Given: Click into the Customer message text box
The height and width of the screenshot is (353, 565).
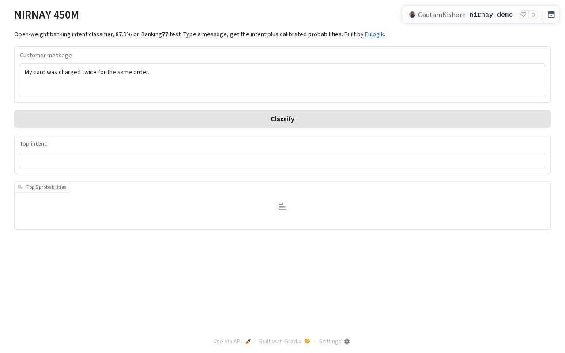Looking at the screenshot, I should [282, 80].
